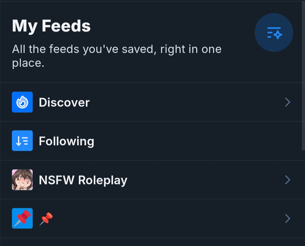Open the pushpin feed's chevron arrow
This screenshot has width=305, height=246.
pos(287,218)
